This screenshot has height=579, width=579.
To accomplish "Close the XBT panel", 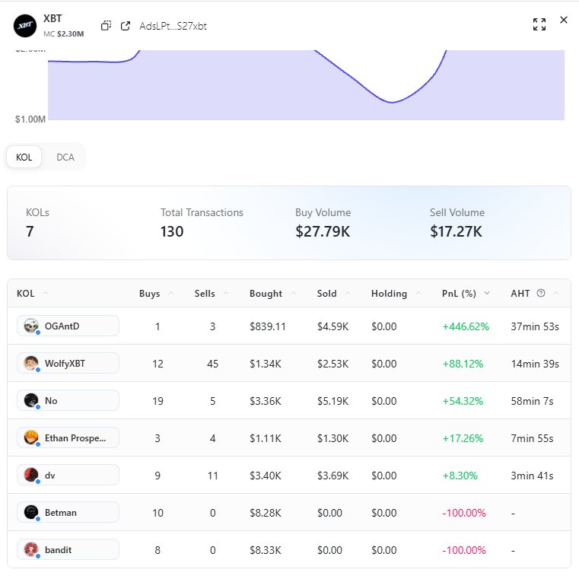I will click(564, 20).
